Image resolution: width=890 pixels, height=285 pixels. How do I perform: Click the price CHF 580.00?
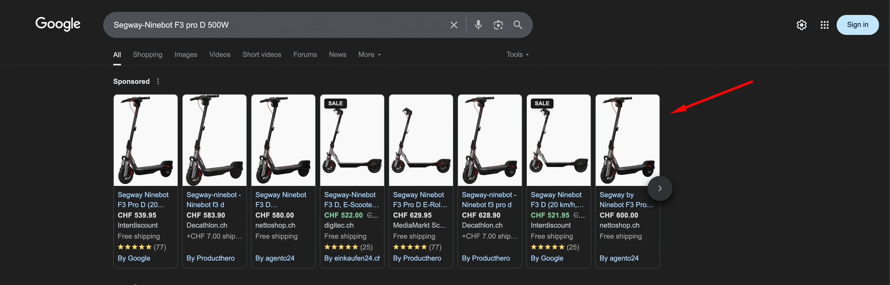coord(275,215)
